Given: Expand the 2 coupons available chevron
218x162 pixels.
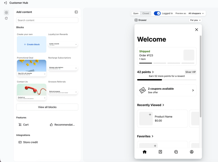Looking at the screenshot, I should point(193,90).
